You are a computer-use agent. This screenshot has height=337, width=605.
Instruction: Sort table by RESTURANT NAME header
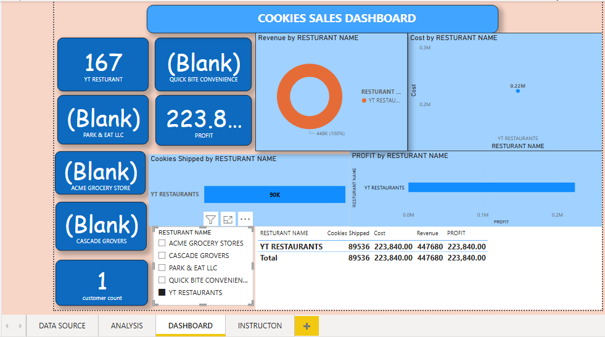click(284, 233)
